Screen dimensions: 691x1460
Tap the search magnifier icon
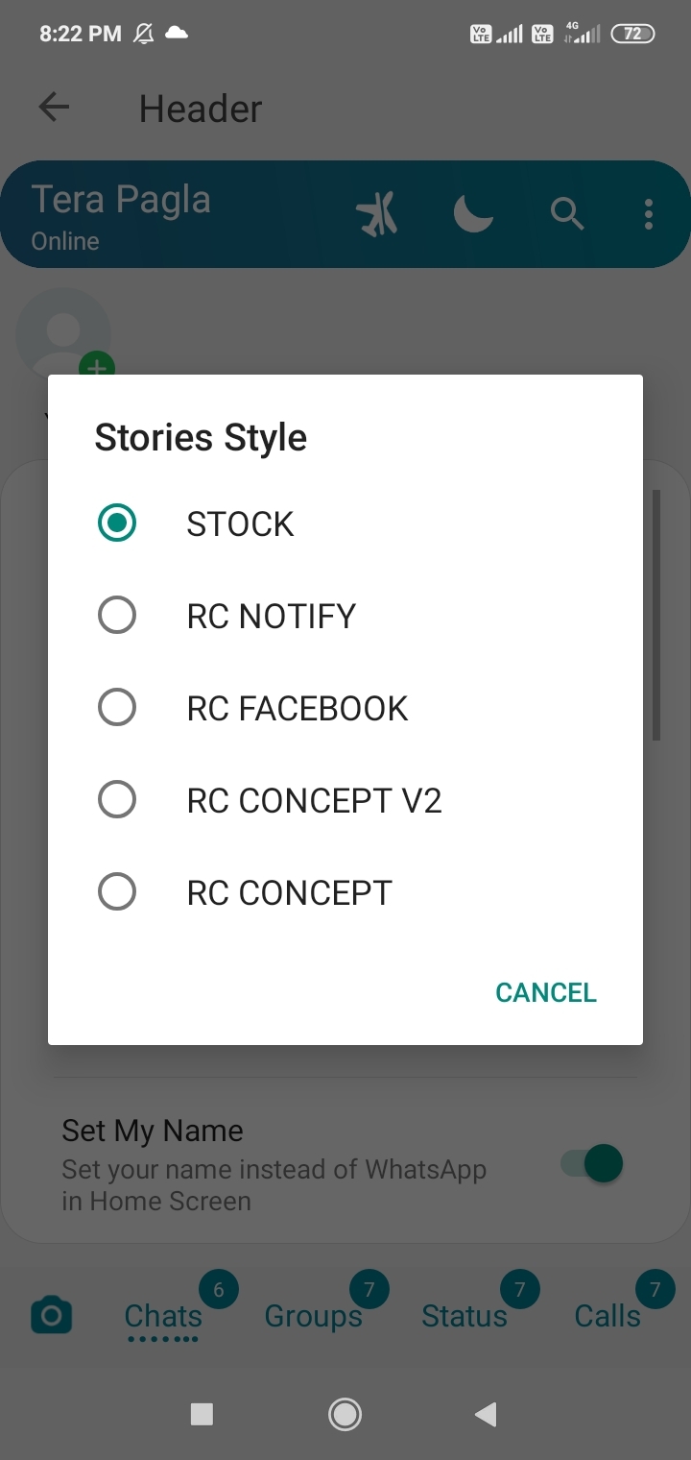[x=567, y=213]
